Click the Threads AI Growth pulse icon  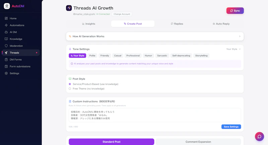tap(69, 8)
